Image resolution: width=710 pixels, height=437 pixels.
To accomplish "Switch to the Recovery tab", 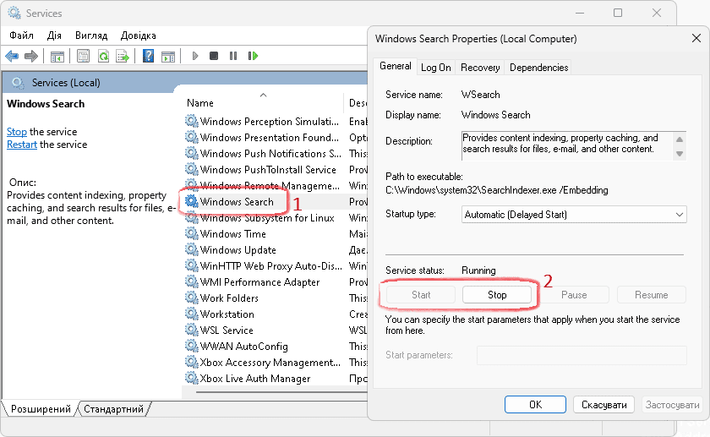I will (480, 68).
